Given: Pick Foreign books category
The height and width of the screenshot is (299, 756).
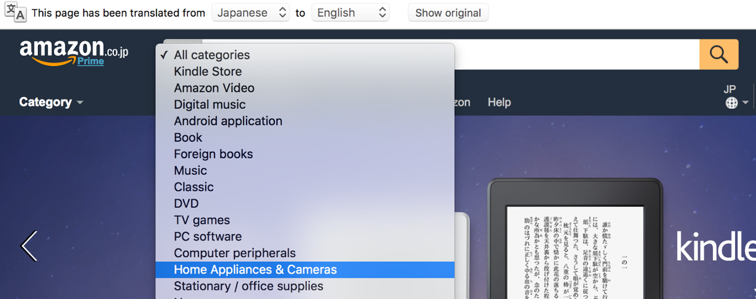Looking at the screenshot, I should [x=305, y=154].
